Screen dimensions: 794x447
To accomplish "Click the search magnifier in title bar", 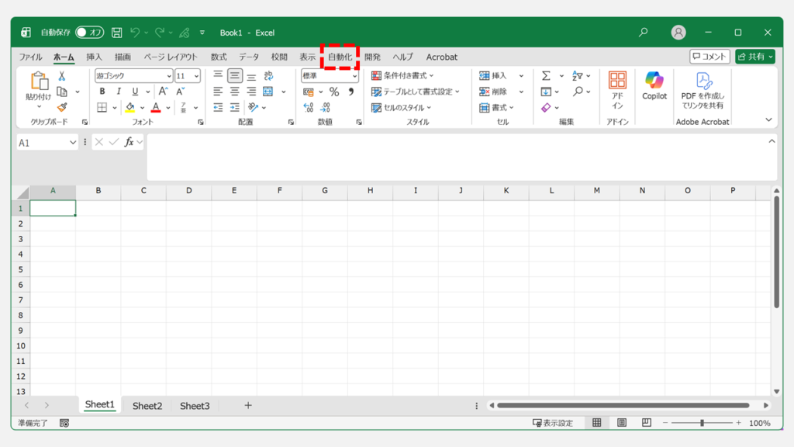I will [x=643, y=33].
